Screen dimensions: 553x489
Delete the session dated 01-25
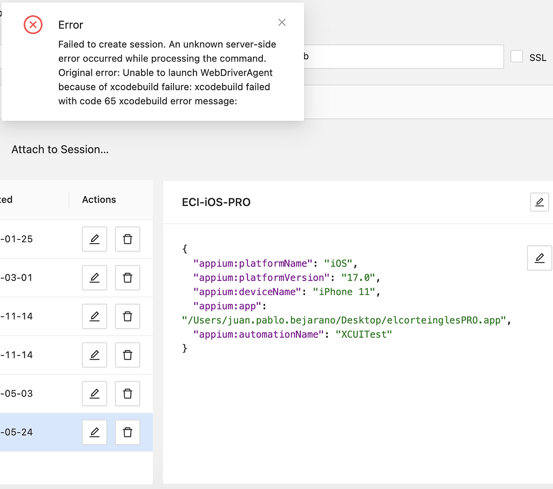click(127, 239)
